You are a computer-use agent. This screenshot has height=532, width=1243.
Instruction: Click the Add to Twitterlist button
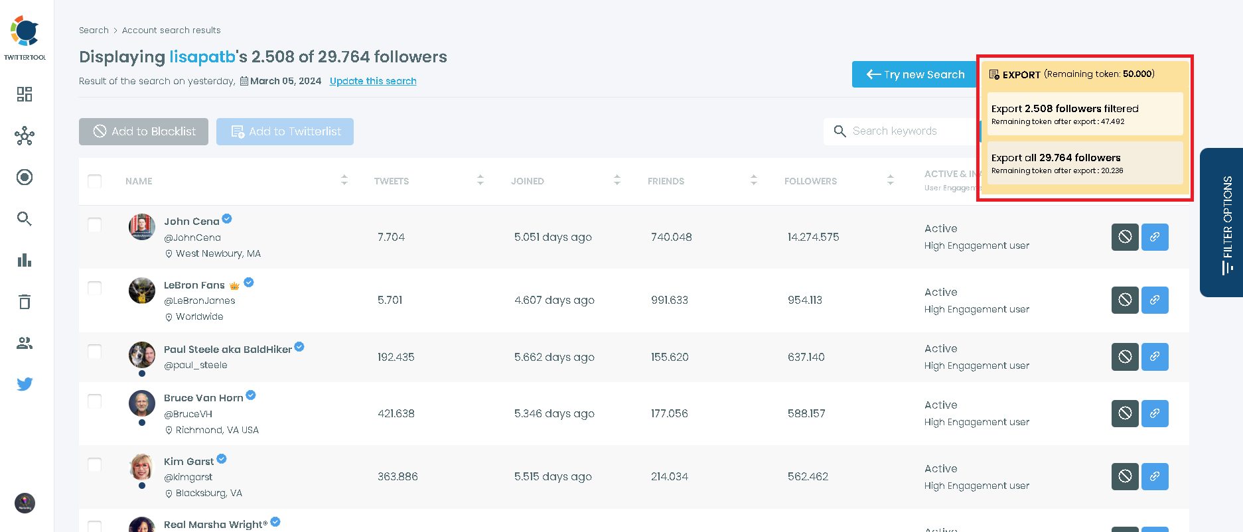(285, 131)
